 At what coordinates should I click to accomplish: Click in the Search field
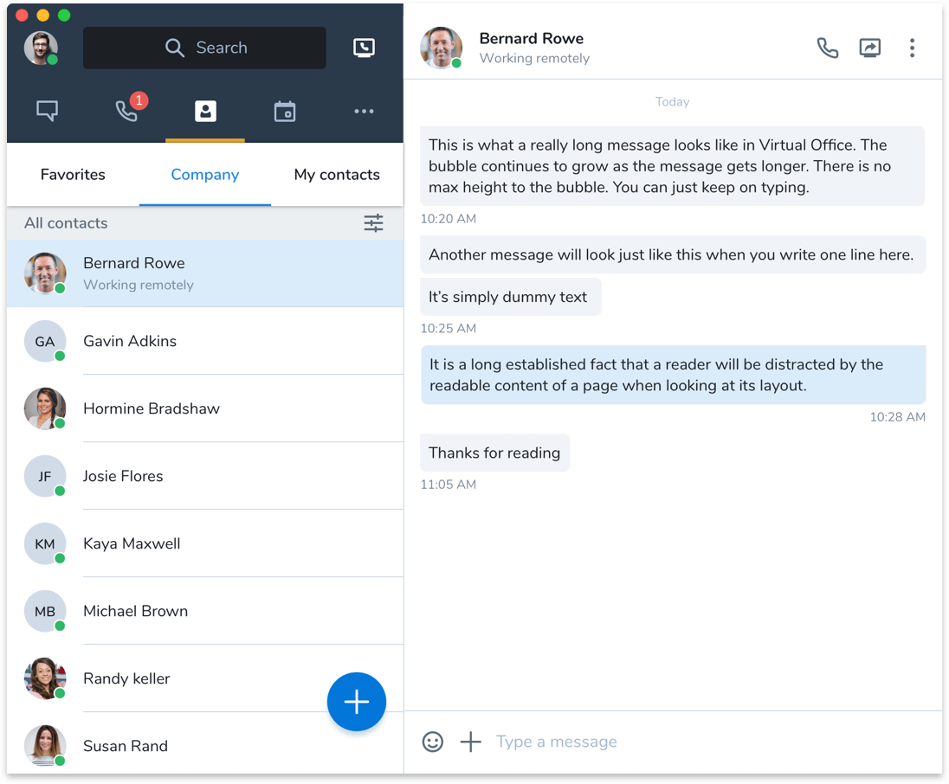[205, 48]
